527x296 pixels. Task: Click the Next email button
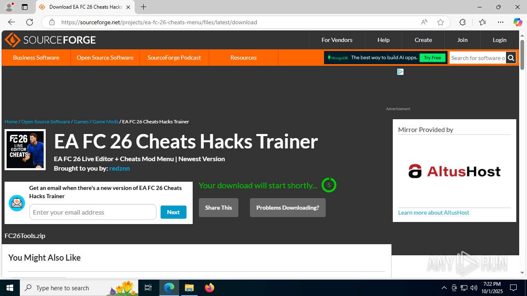coord(173,212)
